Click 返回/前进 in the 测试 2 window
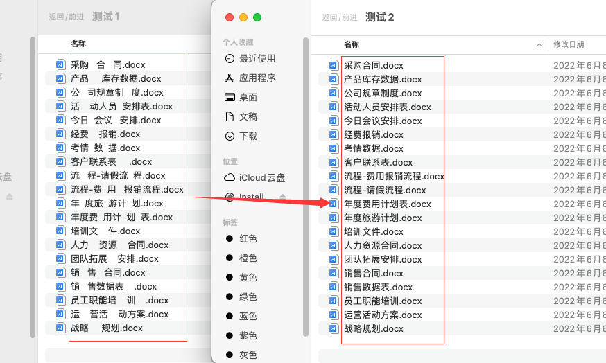This screenshot has height=363, width=606. pyautogui.click(x=340, y=17)
